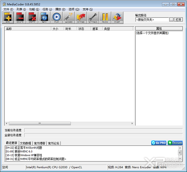The width and height of the screenshot is (187, 172).
Task: Click the EMPTY list toolbar icon
Action: click(x=32, y=18)
